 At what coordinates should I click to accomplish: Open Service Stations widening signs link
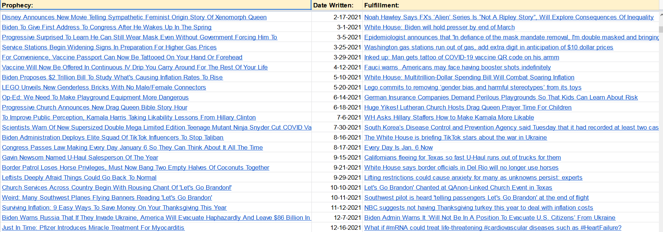pos(109,47)
